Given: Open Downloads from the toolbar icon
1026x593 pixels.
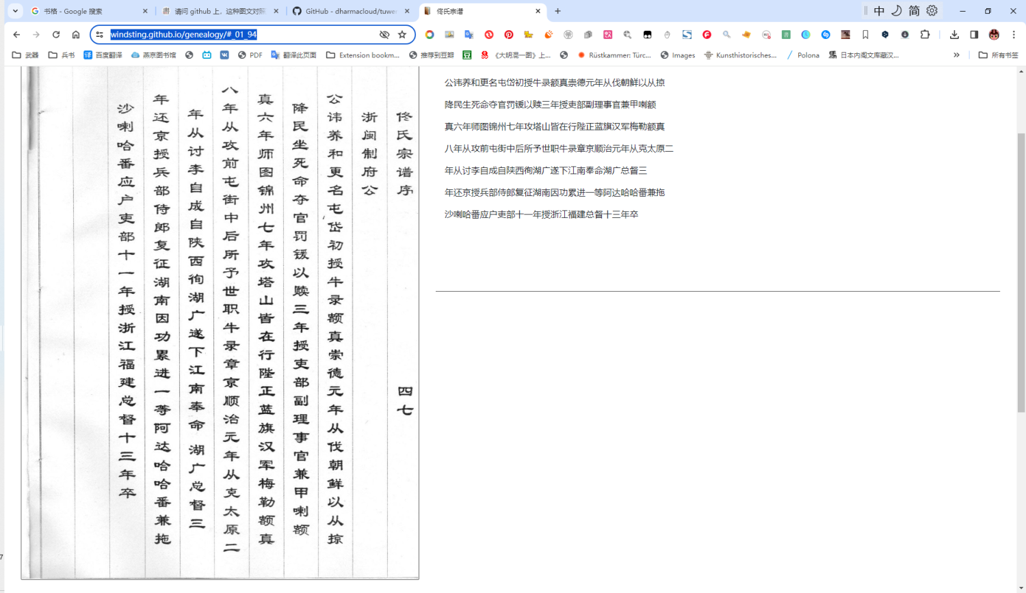Looking at the screenshot, I should pyautogui.click(x=954, y=34).
